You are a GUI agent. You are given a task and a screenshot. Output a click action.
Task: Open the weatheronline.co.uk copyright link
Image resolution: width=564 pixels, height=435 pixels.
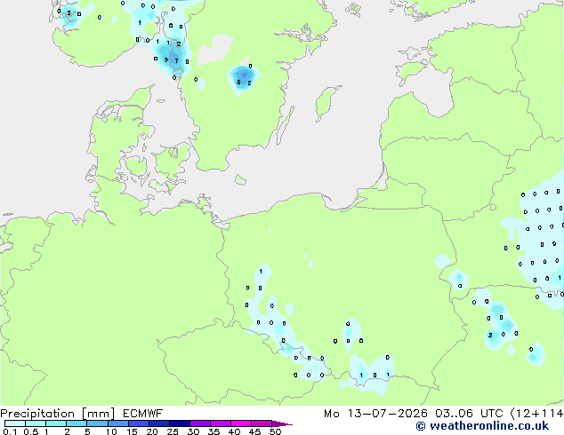[482, 426]
